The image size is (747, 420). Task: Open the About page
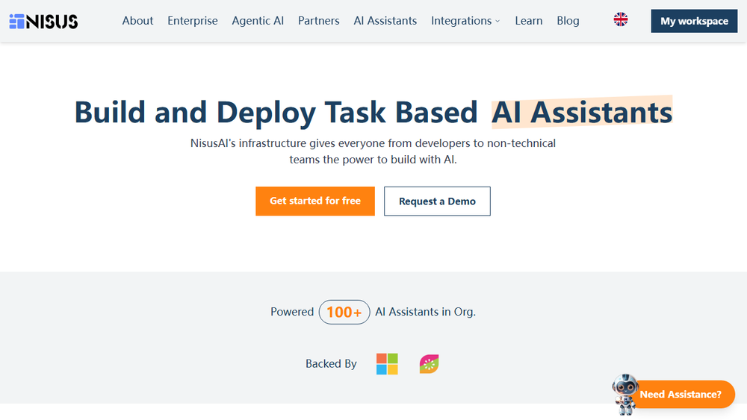137,21
